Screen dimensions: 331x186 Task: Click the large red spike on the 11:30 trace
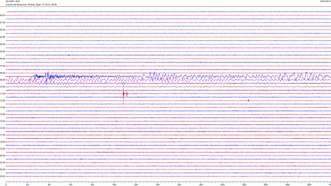tap(123, 94)
